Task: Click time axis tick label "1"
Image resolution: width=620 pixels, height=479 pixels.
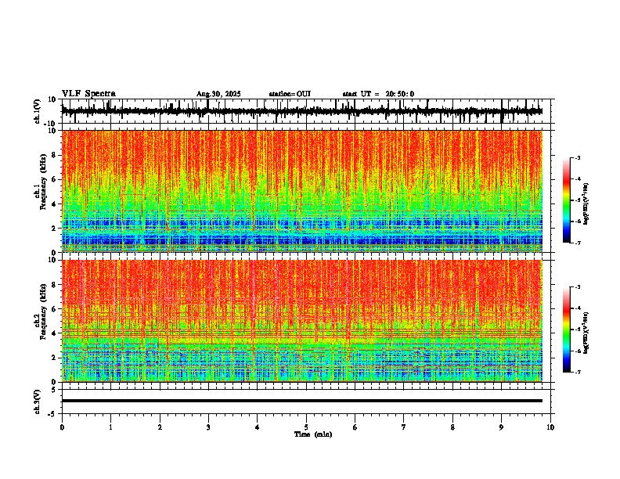Action: click(x=110, y=427)
